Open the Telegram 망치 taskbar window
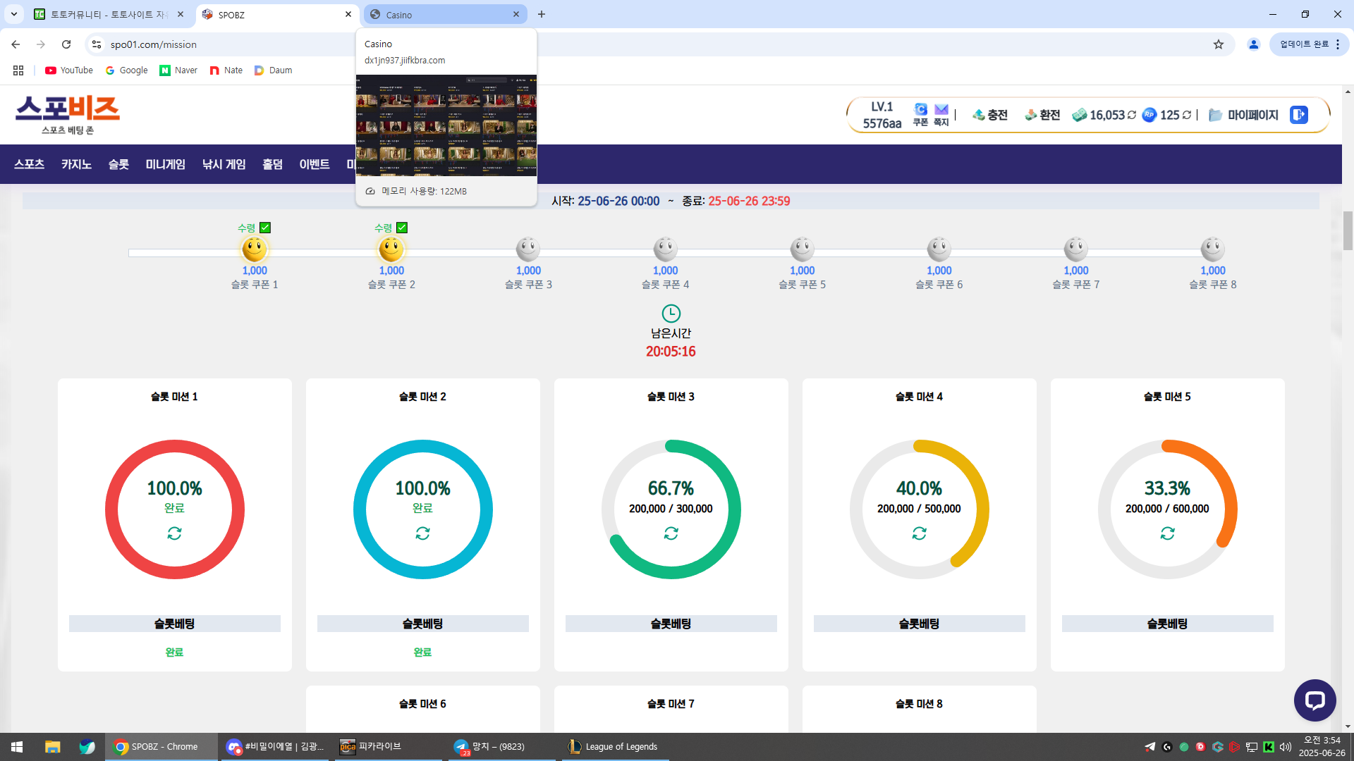This screenshot has width=1354, height=761. [501, 746]
